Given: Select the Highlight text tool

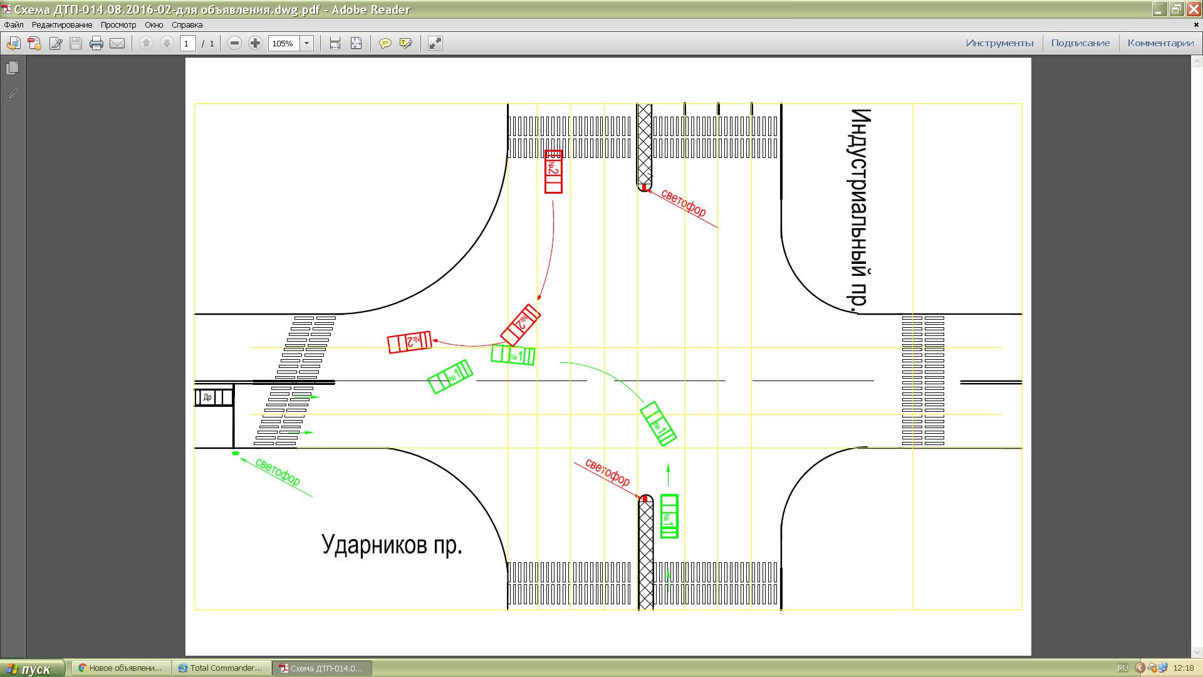Looking at the screenshot, I should point(406,43).
